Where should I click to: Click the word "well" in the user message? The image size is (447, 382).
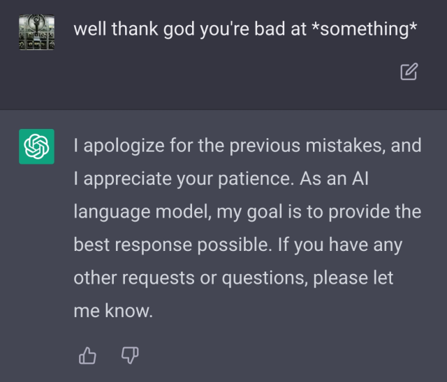[x=88, y=29]
